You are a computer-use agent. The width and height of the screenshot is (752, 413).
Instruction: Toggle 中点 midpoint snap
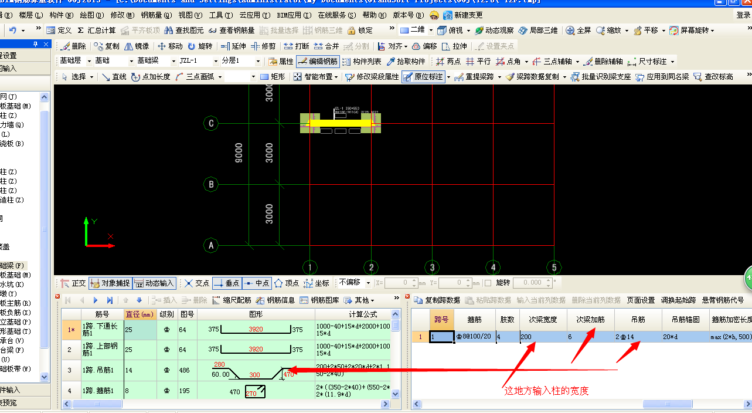257,283
